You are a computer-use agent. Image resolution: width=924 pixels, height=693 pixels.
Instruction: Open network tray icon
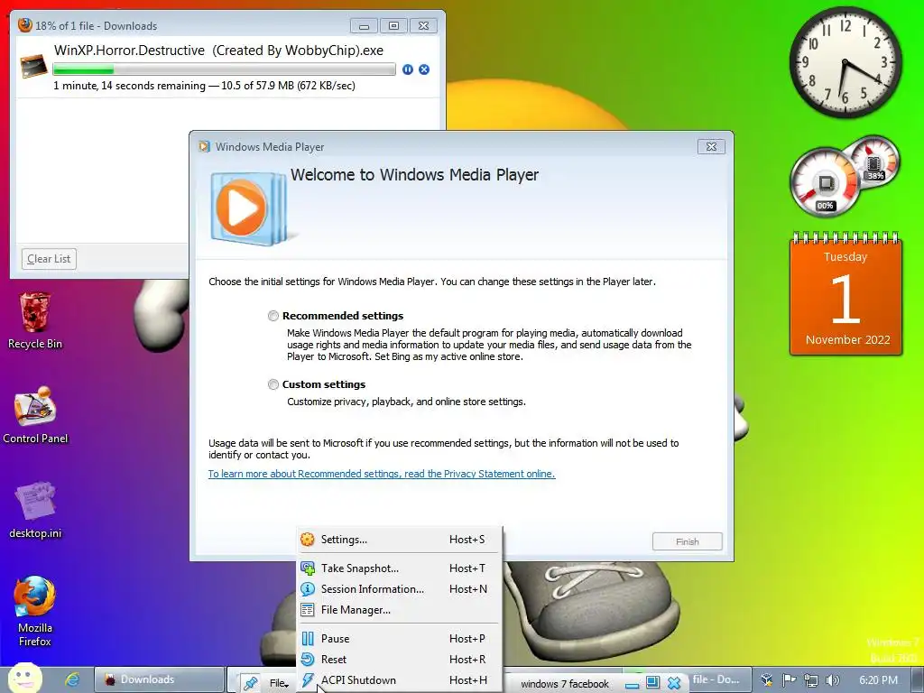pos(811,680)
